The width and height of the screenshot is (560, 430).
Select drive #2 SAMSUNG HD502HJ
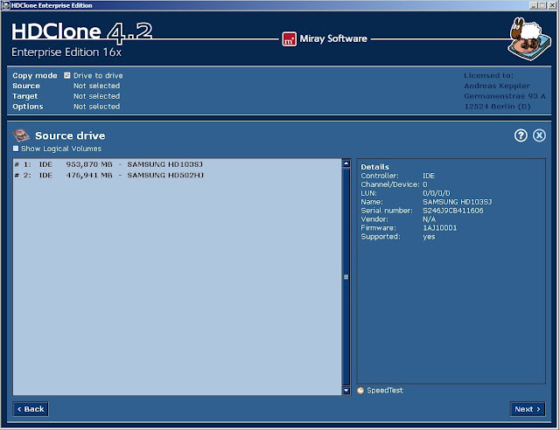(x=177, y=175)
